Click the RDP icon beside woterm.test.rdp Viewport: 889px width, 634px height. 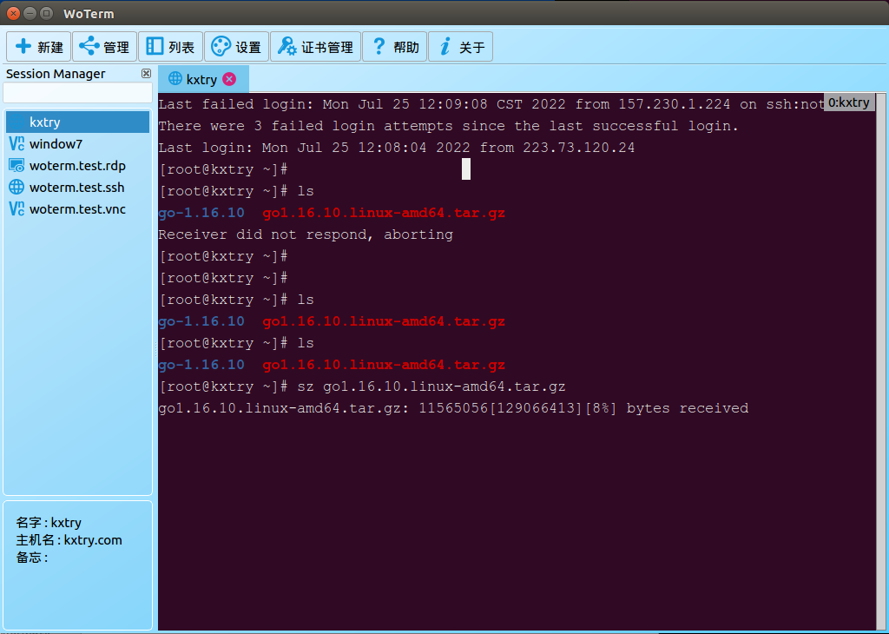point(16,166)
